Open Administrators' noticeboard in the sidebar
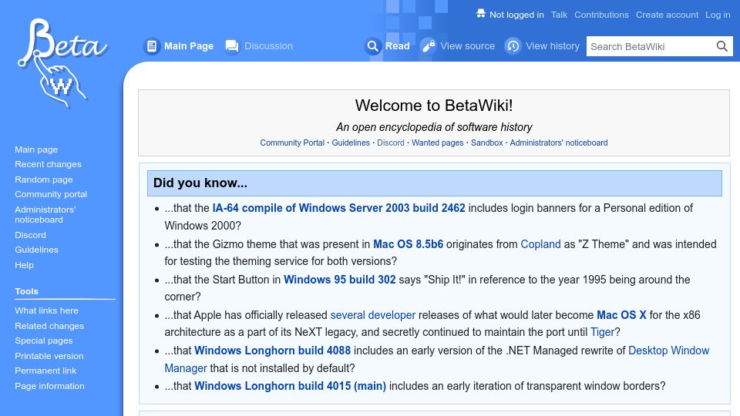This screenshot has height=416, width=740. click(45, 215)
